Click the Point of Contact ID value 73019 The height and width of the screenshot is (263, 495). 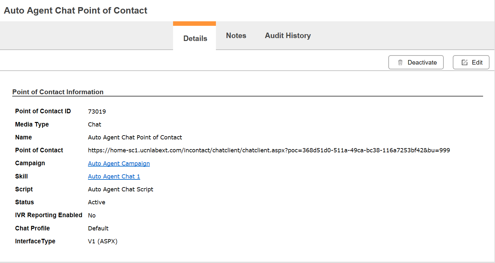pos(97,111)
